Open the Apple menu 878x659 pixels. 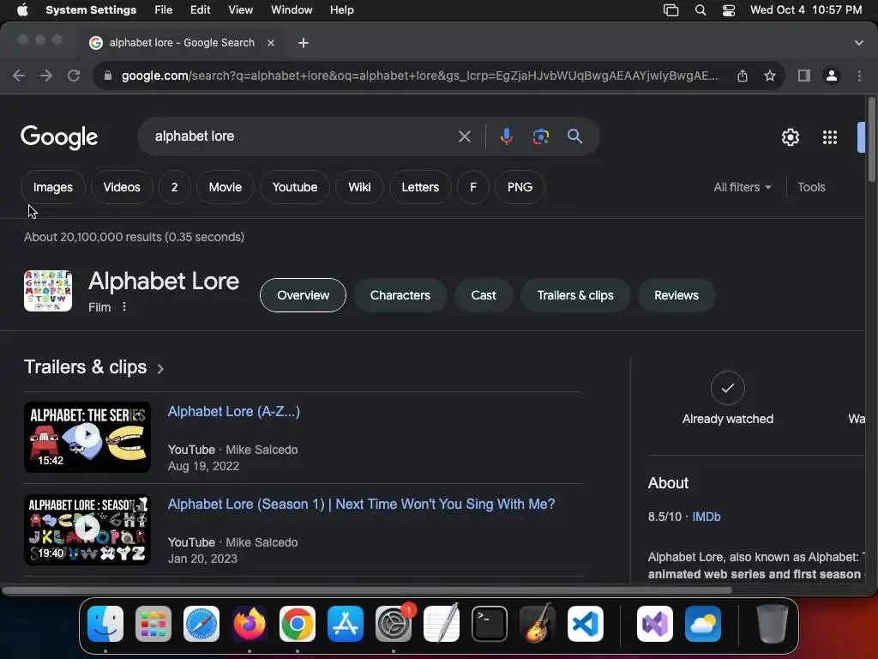click(22, 10)
